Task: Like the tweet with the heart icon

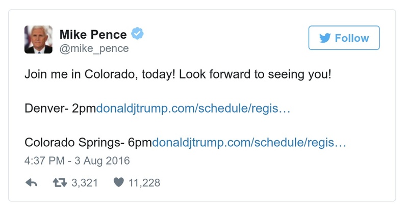Action: [118, 182]
